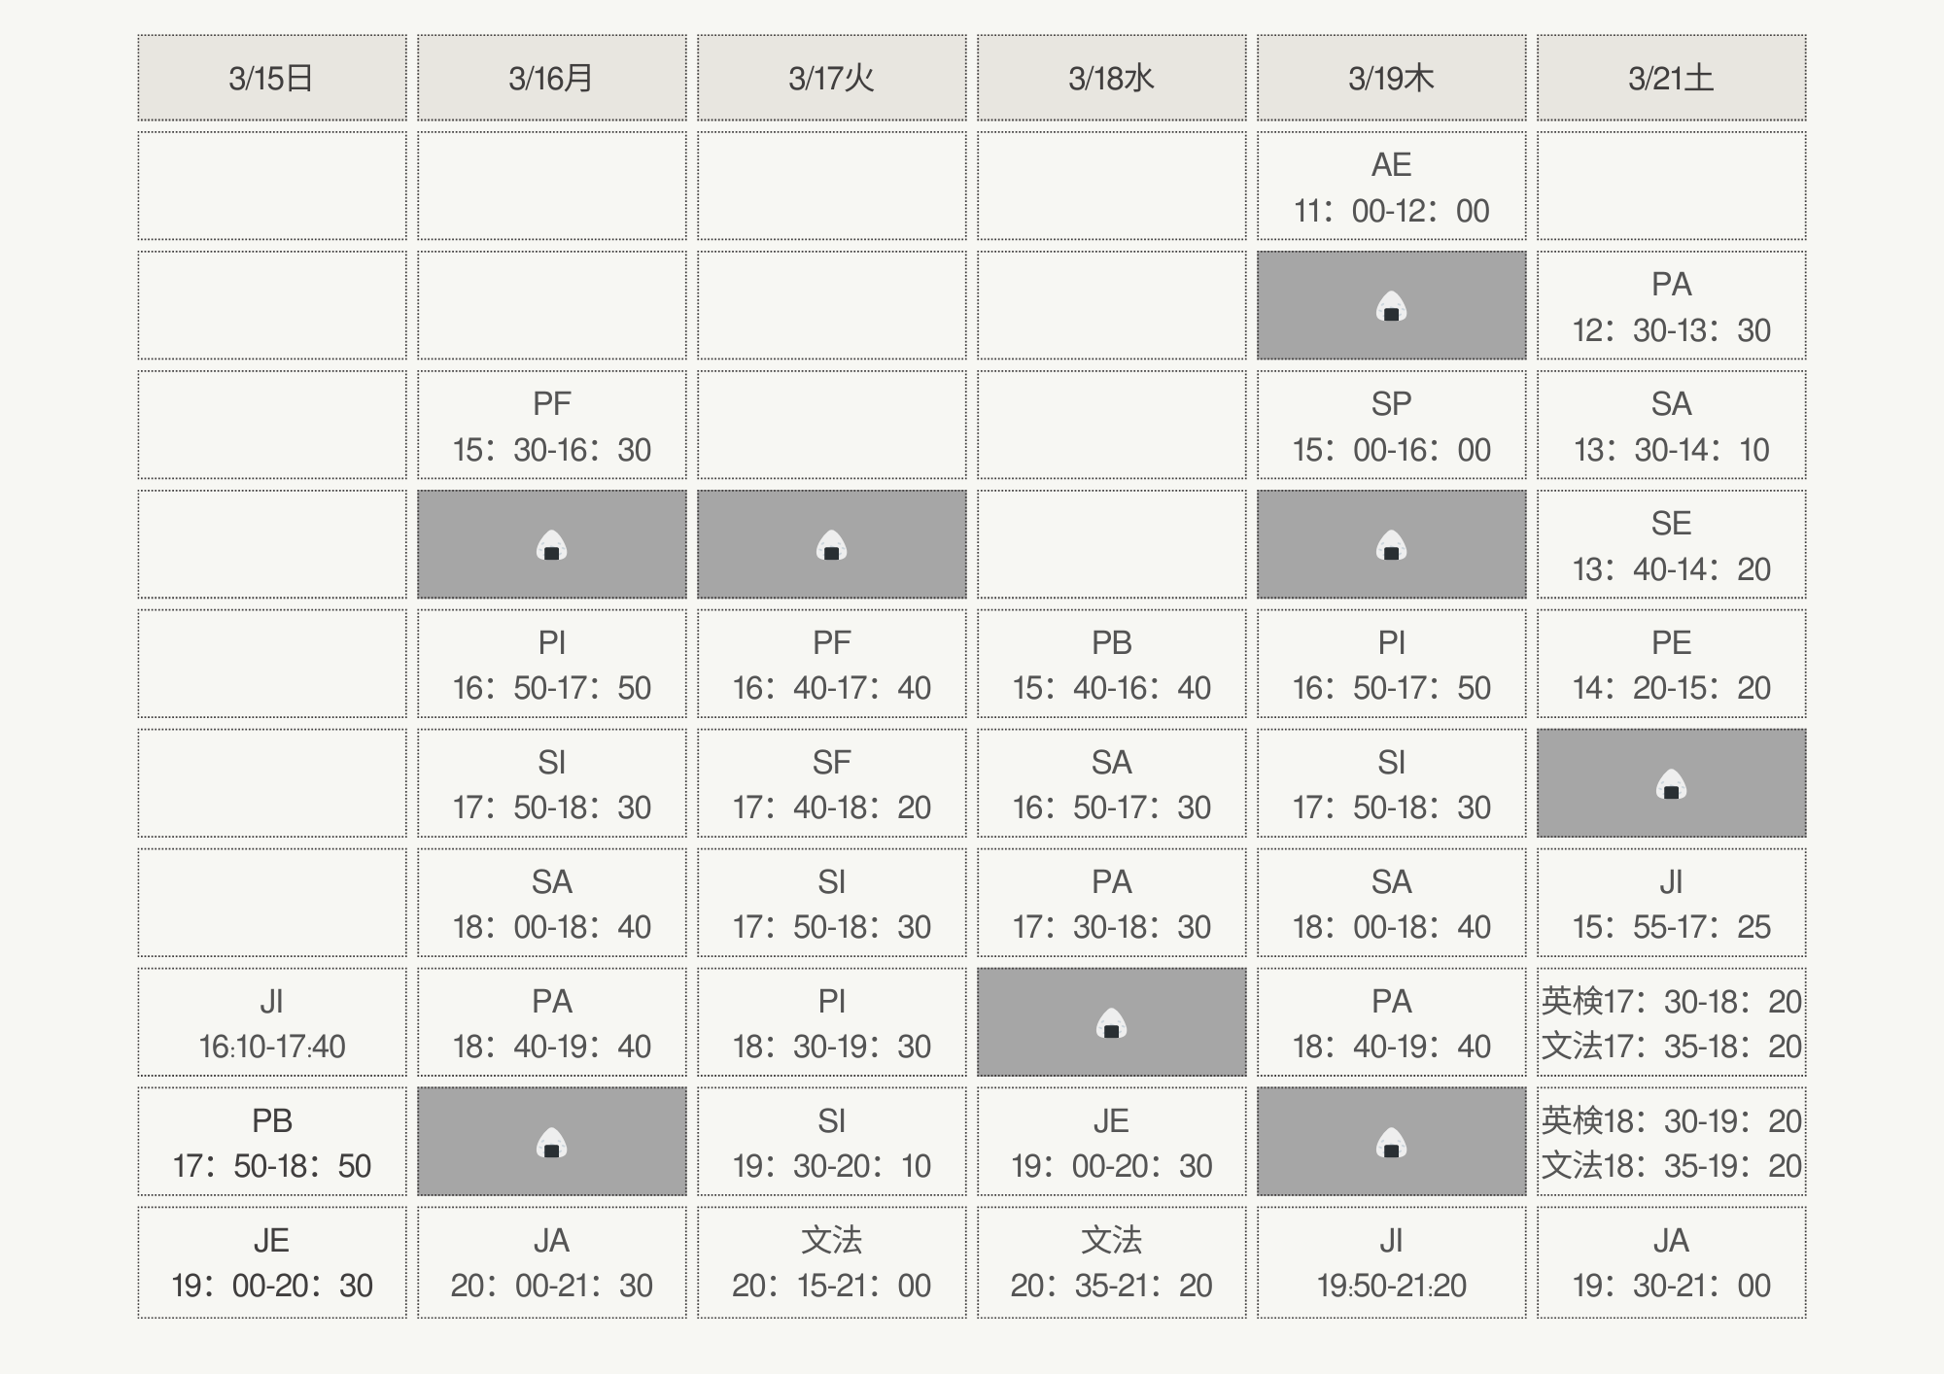Click the rice ball icon below AE class
The image size is (1944, 1374).
[x=1391, y=306]
